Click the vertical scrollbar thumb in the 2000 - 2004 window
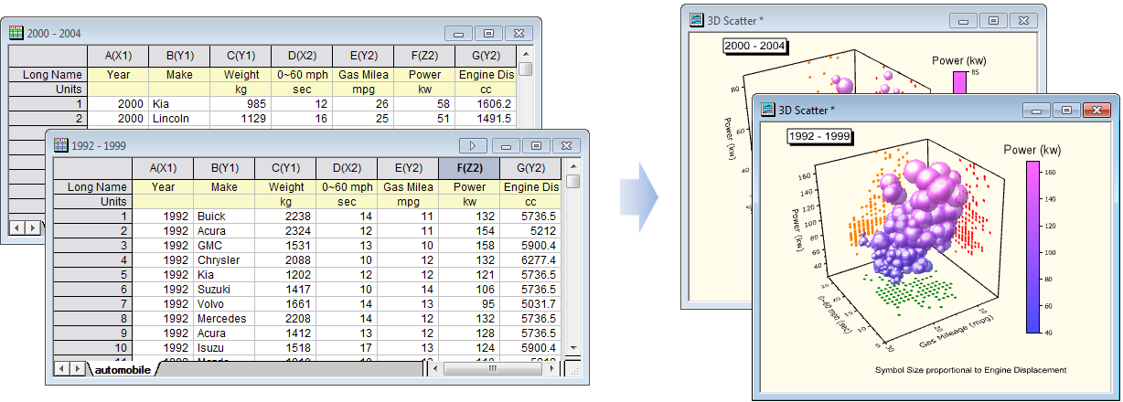This screenshot has height=402, width=1123. coord(525,69)
